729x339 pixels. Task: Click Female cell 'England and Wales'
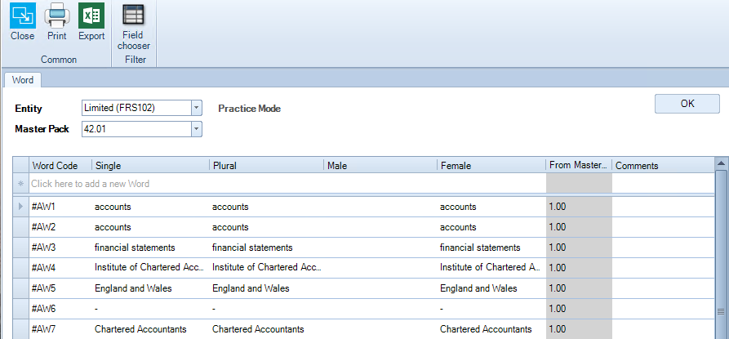(x=491, y=288)
